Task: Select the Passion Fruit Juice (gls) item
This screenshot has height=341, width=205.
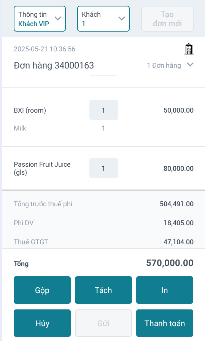Action: pos(42,168)
